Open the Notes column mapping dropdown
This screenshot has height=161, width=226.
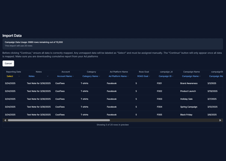click(x=38, y=76)
